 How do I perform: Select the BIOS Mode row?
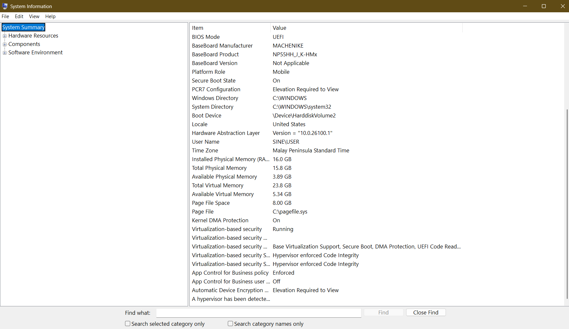[x=326, y=37]
